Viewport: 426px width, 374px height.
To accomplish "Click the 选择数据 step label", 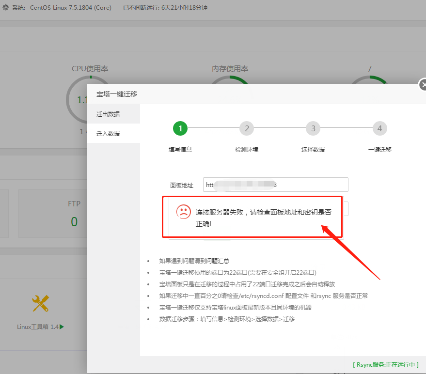I will coord(313,149).
